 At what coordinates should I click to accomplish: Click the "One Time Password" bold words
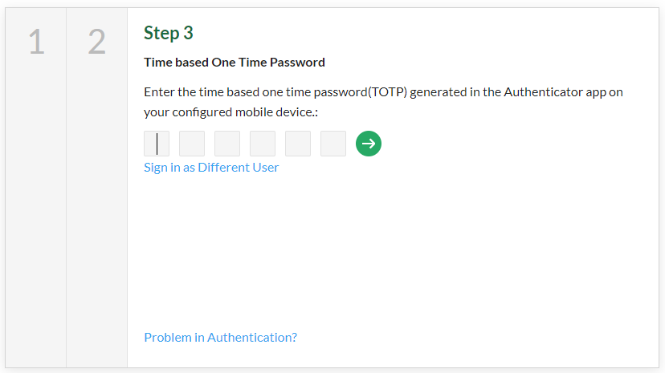[x=268, y=62]
